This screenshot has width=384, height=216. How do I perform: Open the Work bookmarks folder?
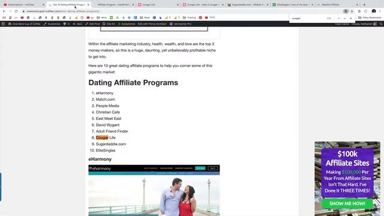click(101, 17)
